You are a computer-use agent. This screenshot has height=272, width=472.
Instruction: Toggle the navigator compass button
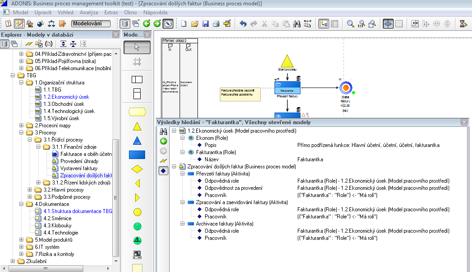pyautogui.click(x=168, y=23)
